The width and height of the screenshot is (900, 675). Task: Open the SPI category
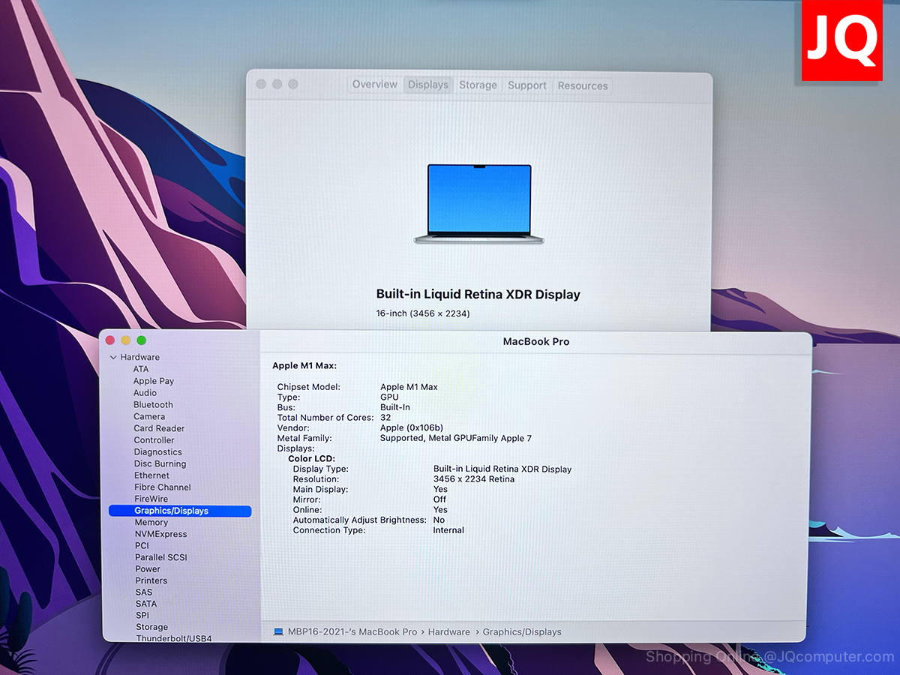(x=142, y=615)
